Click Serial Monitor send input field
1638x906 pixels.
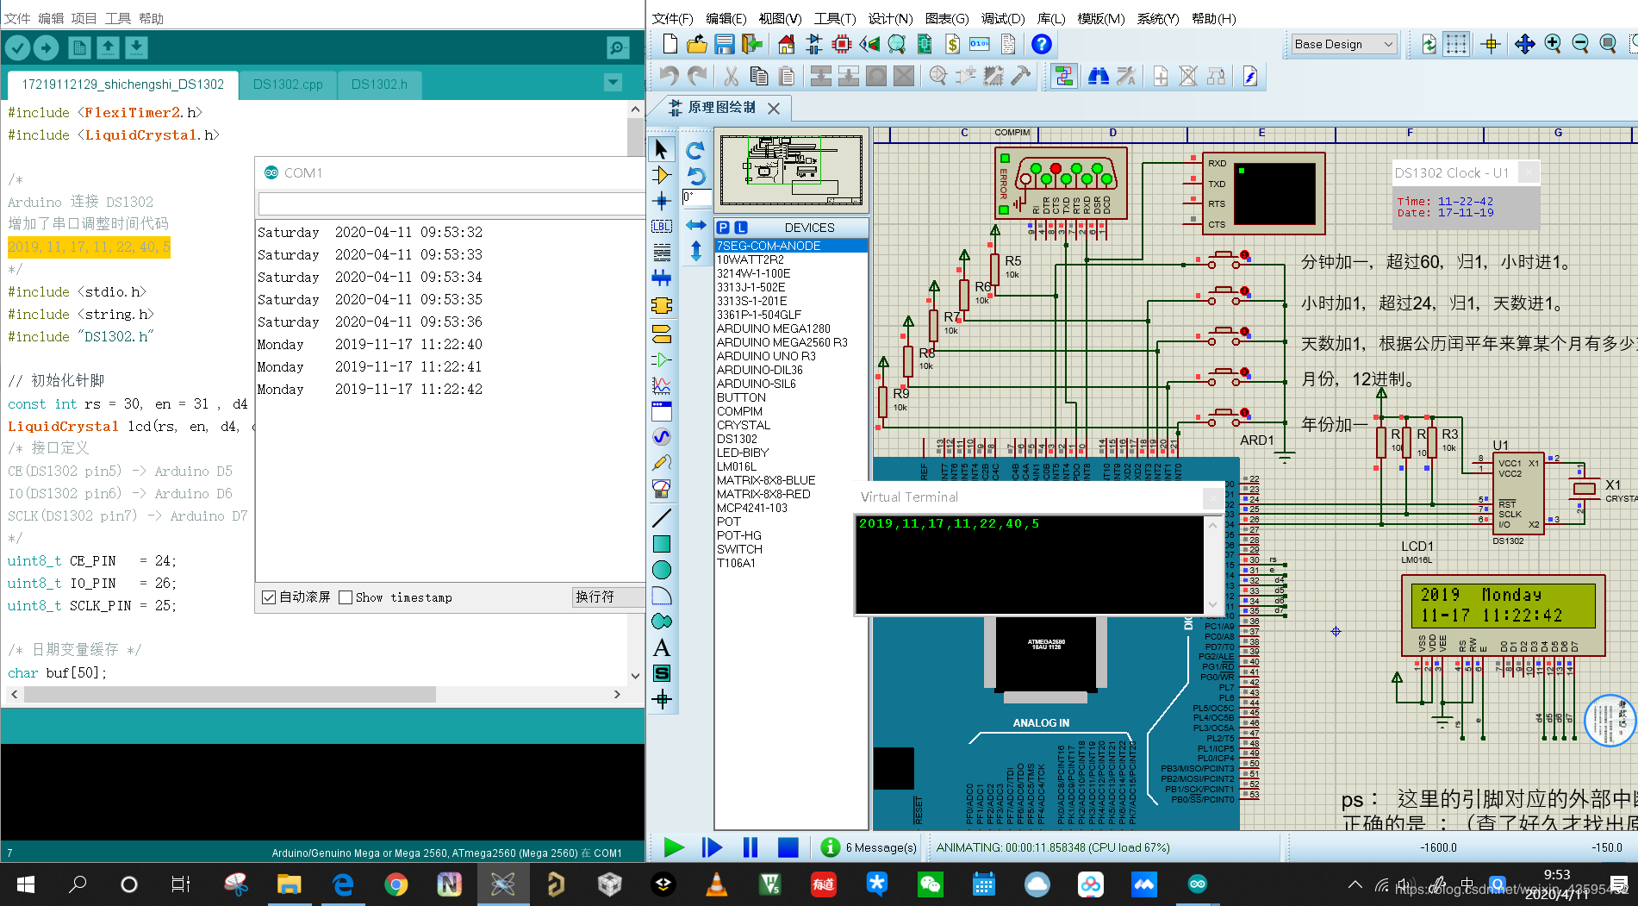pyautogui.click(x=452, y=204)
